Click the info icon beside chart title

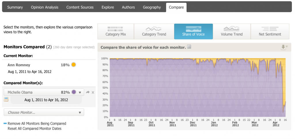tap(189, 47)
